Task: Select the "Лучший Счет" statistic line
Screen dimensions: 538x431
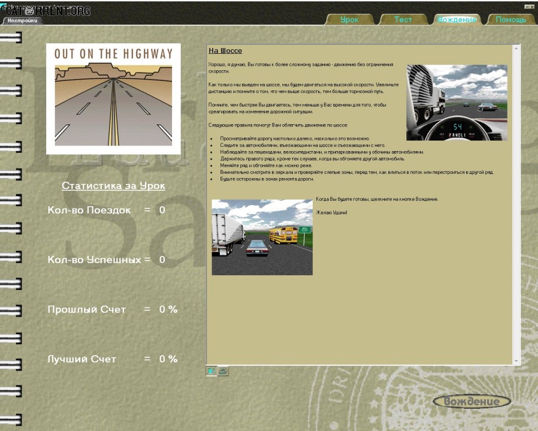Action: pyautogui.click(x=112, y=359)
